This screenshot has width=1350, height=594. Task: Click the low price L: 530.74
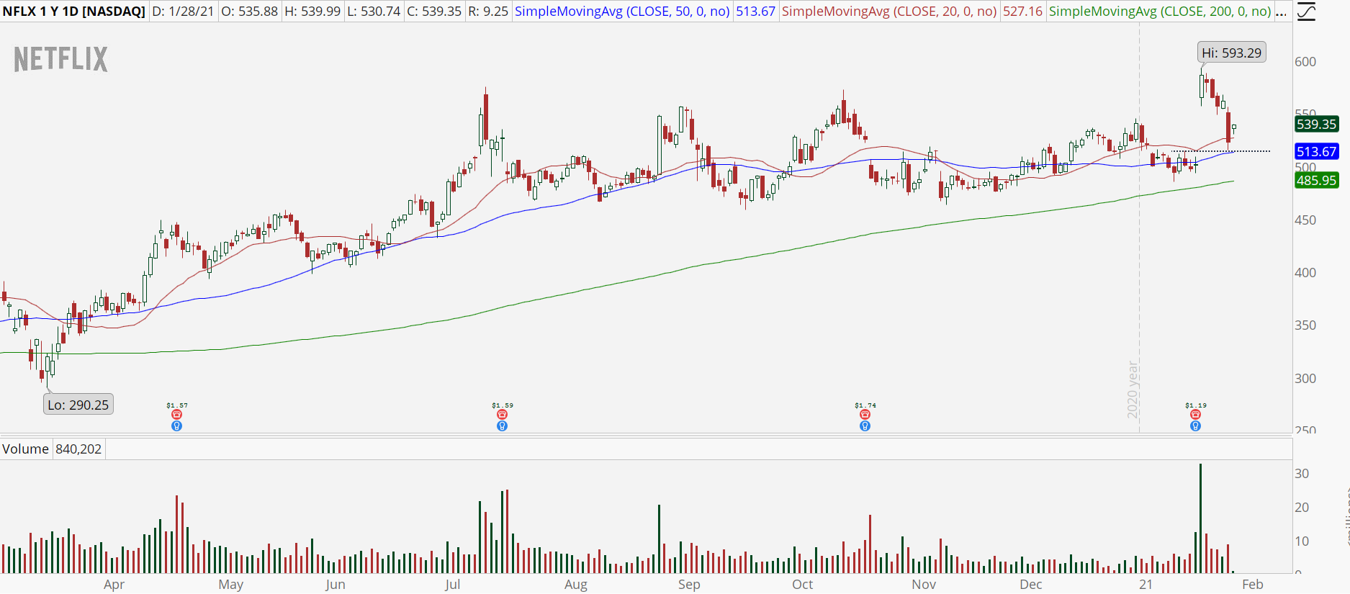tap(374, 12)
